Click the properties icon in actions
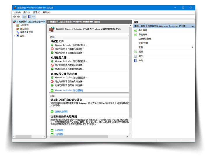This screenshot has height=159, width=210. pos(135,56)
